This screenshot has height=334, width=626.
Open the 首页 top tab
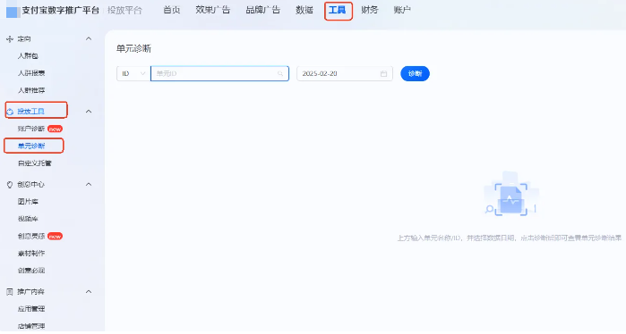[x=172, y=10]
